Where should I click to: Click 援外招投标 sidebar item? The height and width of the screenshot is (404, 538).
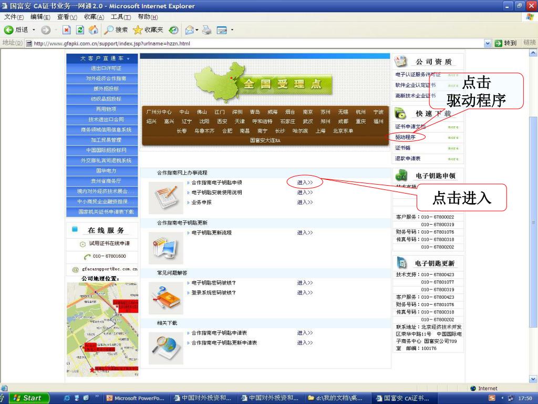pos(106,88)
